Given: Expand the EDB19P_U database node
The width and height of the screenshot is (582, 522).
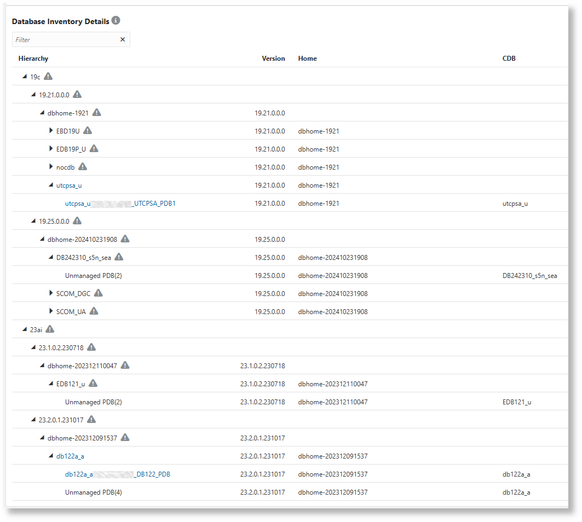Looking at the screenshot, I should pos(51,149).
